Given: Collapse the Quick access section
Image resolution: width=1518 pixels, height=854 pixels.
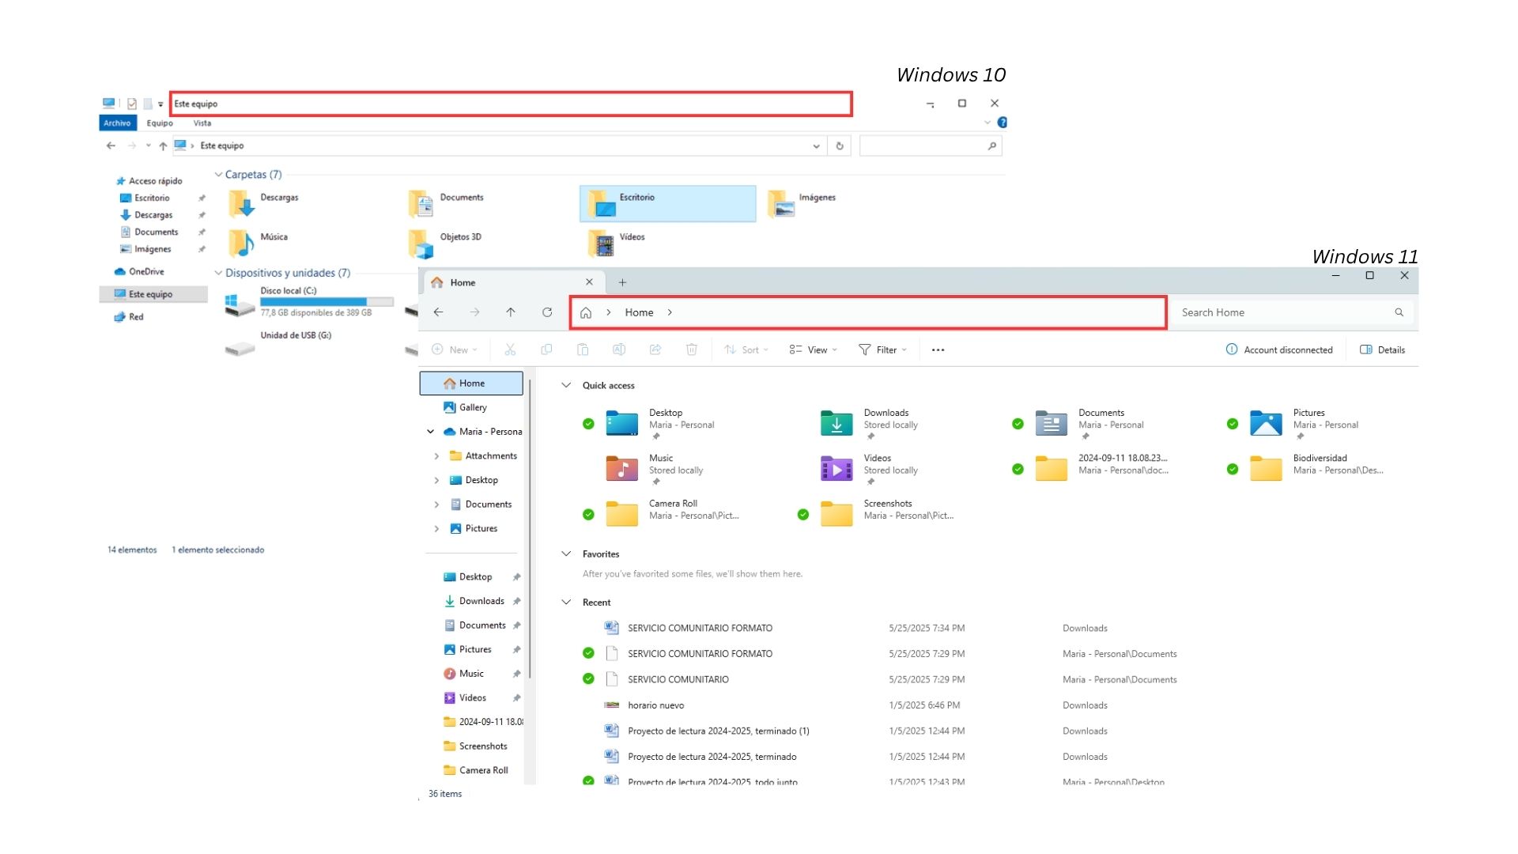Looking at the screenshot, I should 566,385.
